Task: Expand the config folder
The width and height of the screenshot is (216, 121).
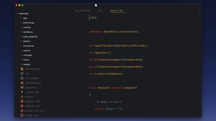Action: pos(21,27)
